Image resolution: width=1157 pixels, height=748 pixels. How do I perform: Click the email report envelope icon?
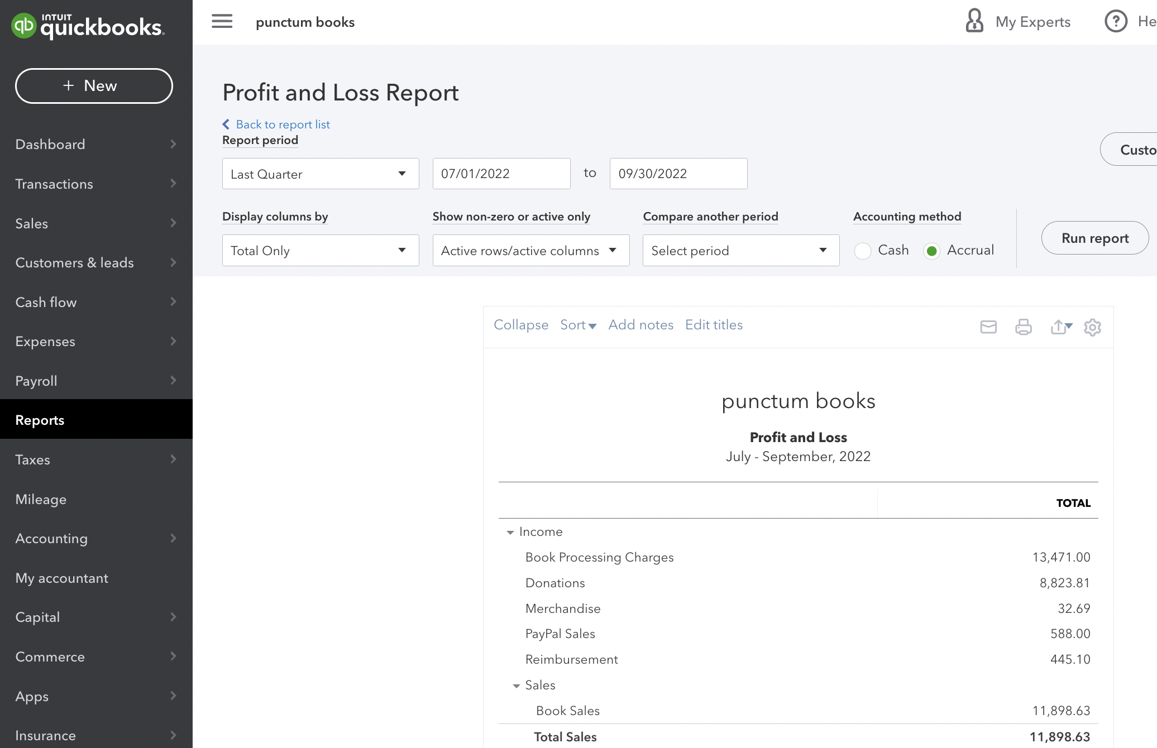point(988,327)
